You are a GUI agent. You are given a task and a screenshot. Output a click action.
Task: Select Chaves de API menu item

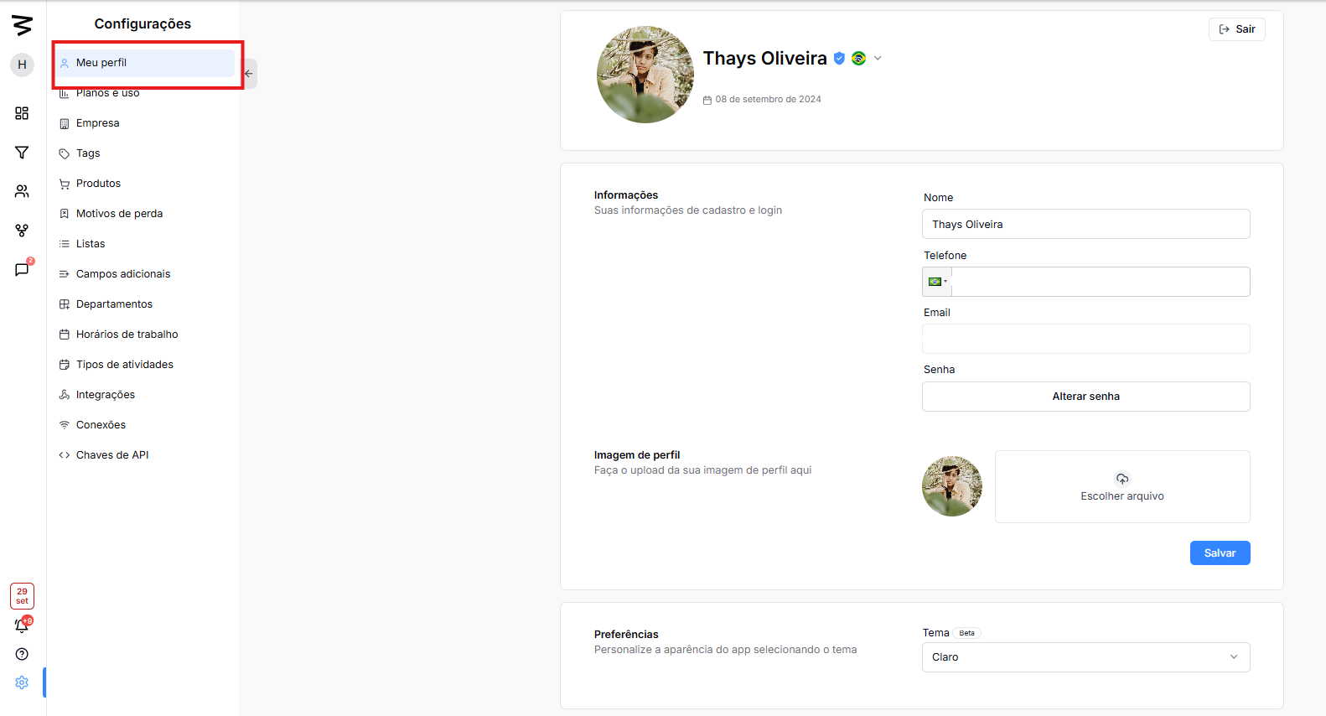click(x=112, y=455)
